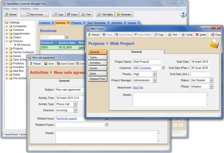Select Idea Box in the catalog tree
Image resolution: width=224 pixels, height=153 pixels.
[x=18, y=71]
